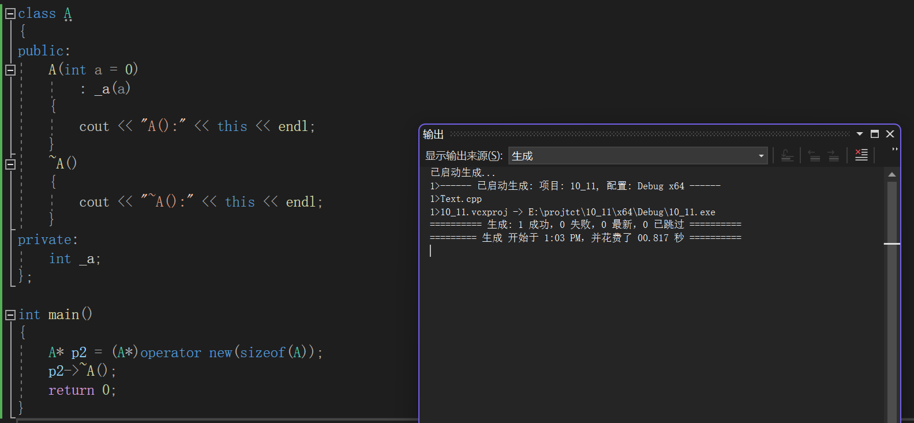Go to next message in Output panel
The image size is (914, 423).
833,155
